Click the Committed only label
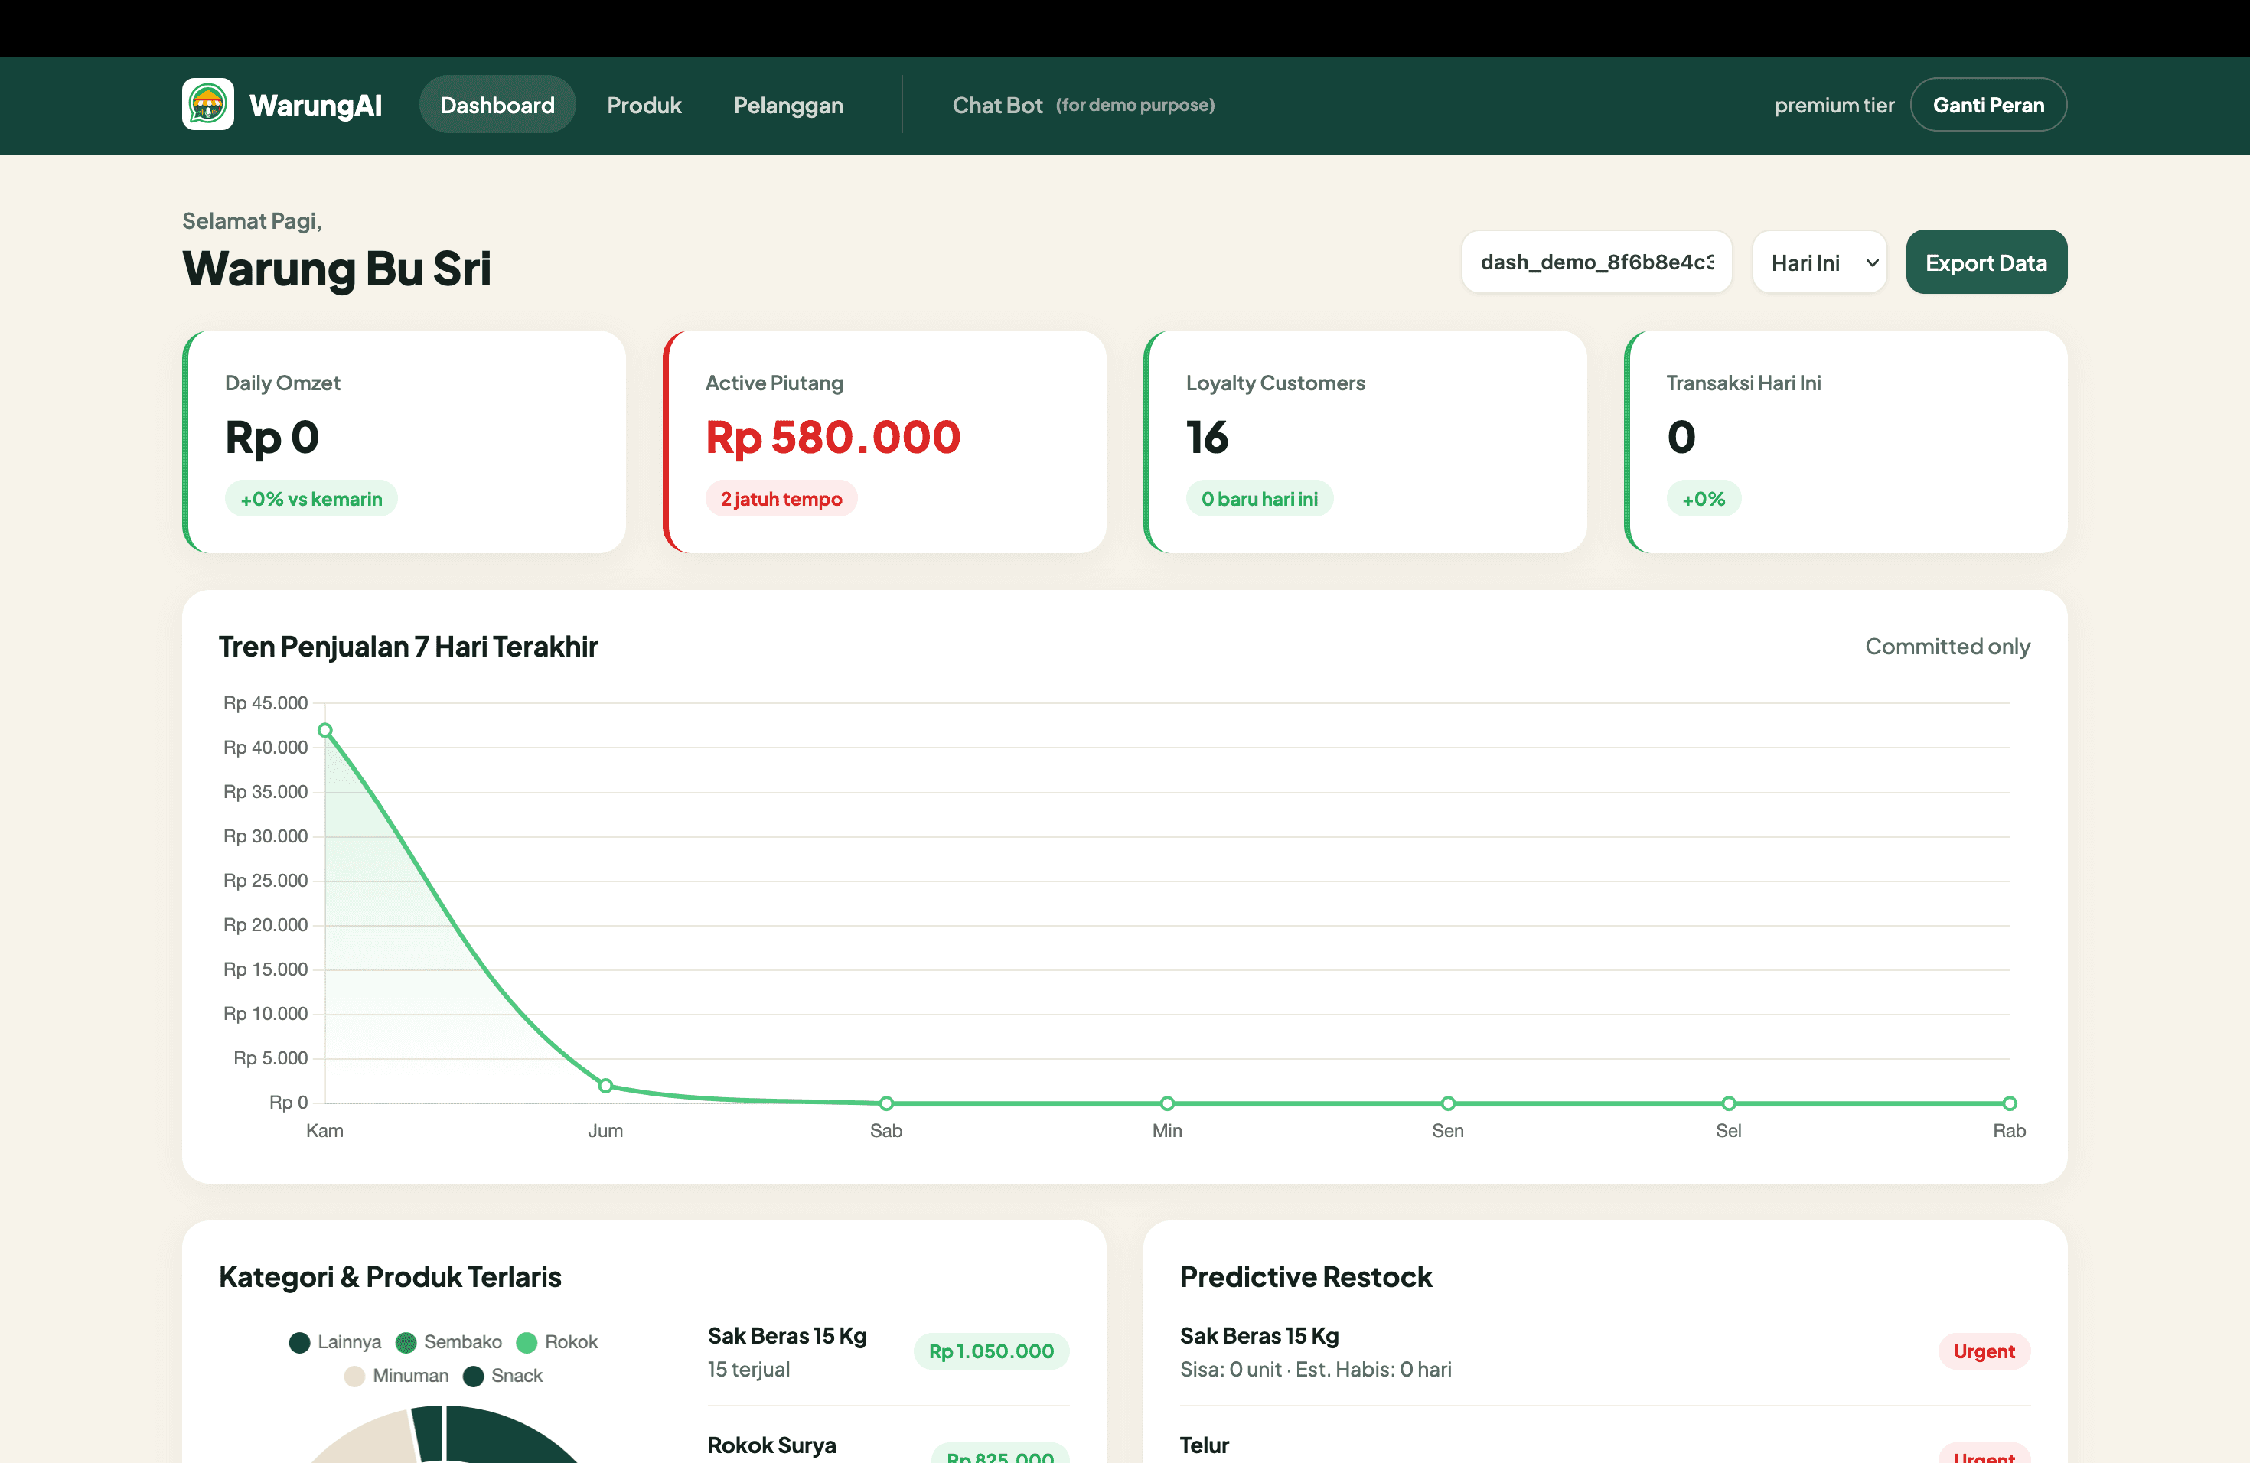The width and height of the screenshot is (2250, 1463). 1948,647
